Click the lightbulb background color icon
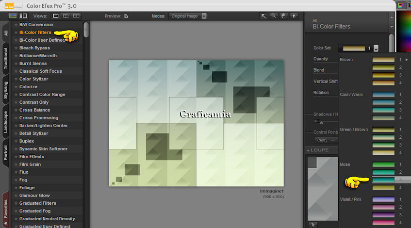 pos(294,16)
